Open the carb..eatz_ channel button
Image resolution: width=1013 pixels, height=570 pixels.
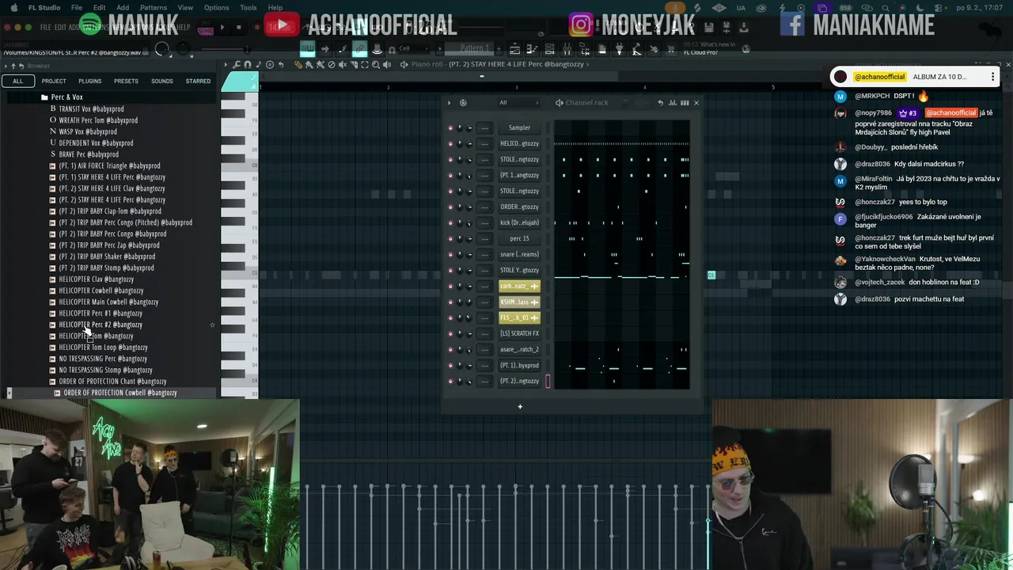pyautogui.click(x=519, y=286)
